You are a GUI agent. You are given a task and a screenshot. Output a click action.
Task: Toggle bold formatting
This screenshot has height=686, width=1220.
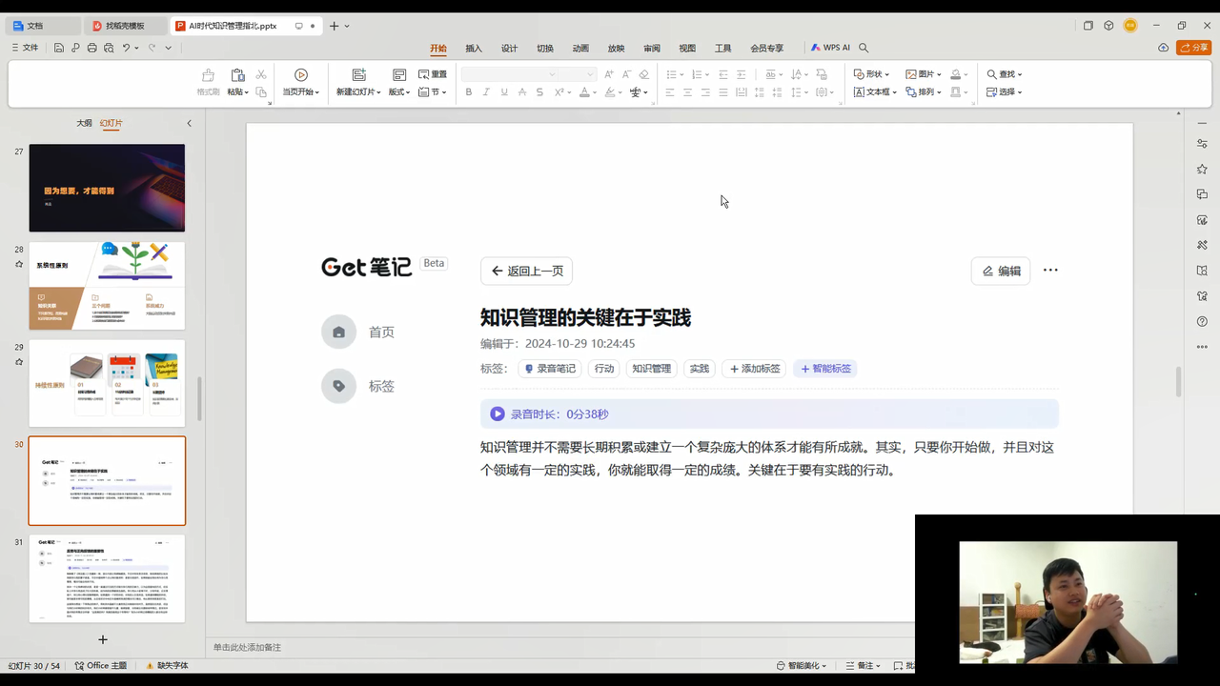(469, 92)
